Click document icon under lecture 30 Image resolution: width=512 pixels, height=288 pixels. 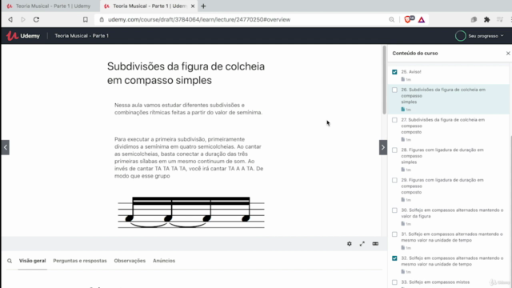(403, 224)
